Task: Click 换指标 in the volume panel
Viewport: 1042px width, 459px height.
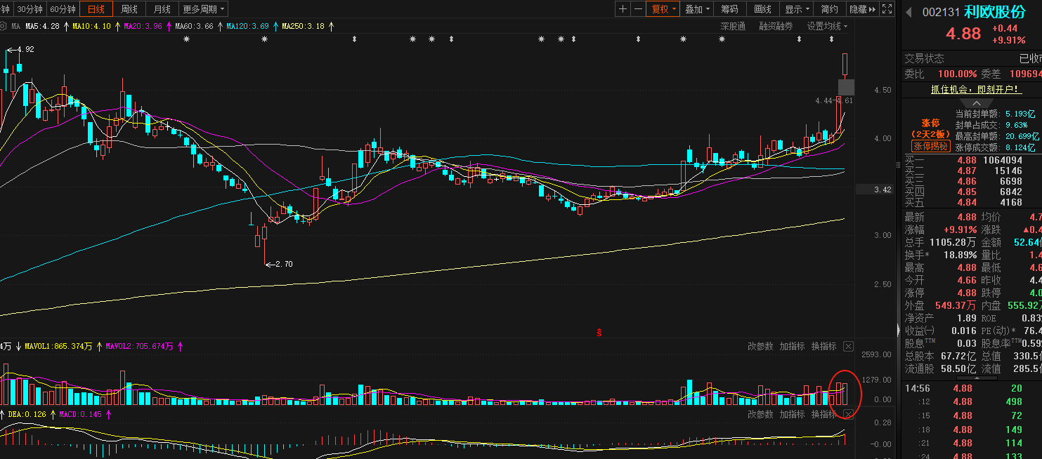Action: 823,346
